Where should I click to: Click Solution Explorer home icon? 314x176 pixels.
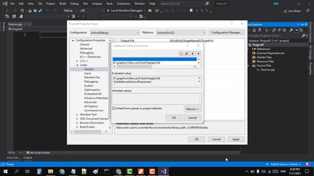(x=254, y=30)
